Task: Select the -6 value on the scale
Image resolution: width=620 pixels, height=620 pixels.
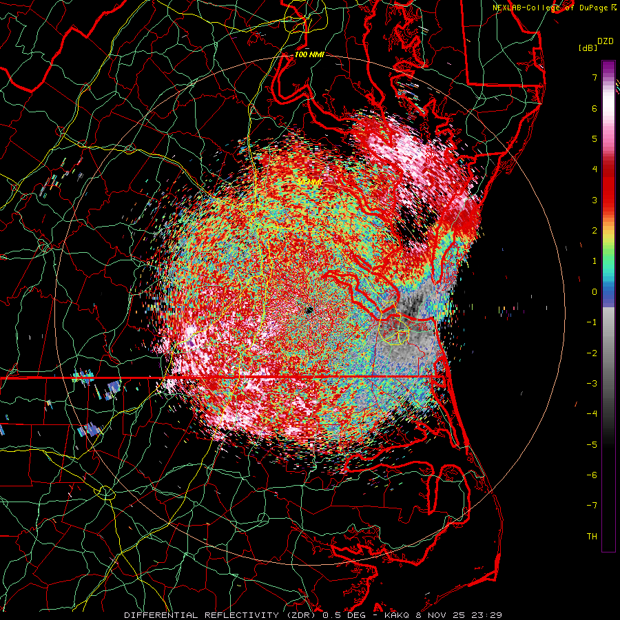Action: tap(592, 475)
